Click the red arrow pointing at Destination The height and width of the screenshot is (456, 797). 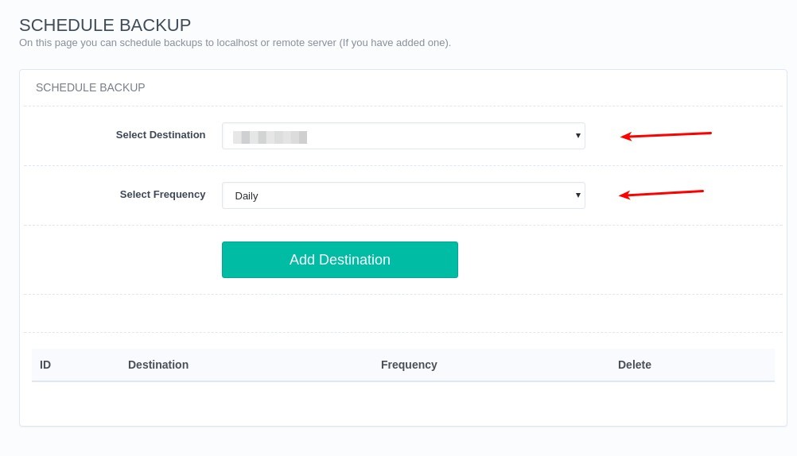(666, 135)
